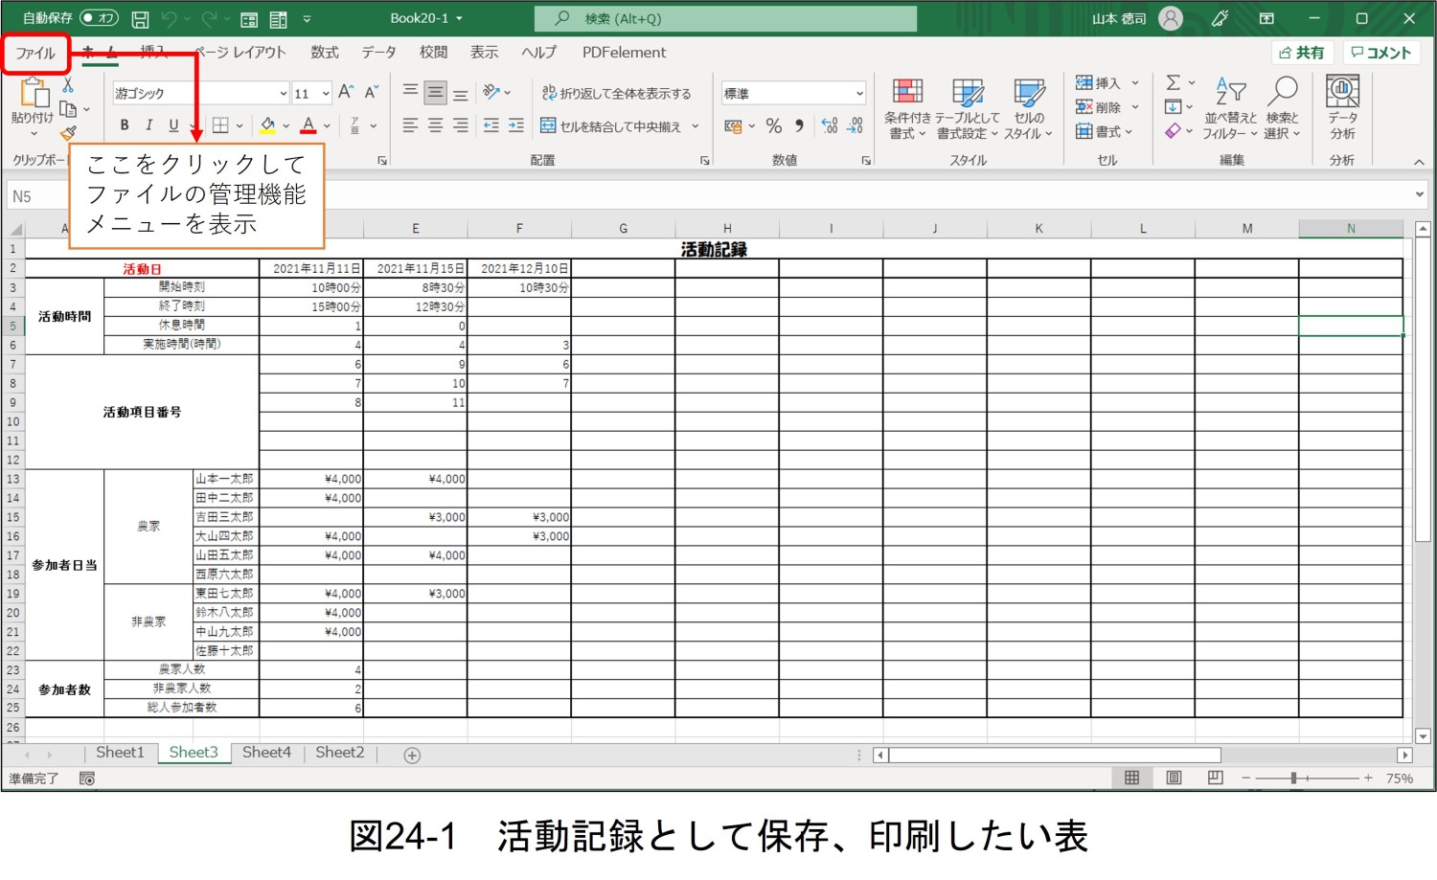Open 条件付き書式 conditional formatting
This screenshot has width=1437, height=880.
pos(907,108)
